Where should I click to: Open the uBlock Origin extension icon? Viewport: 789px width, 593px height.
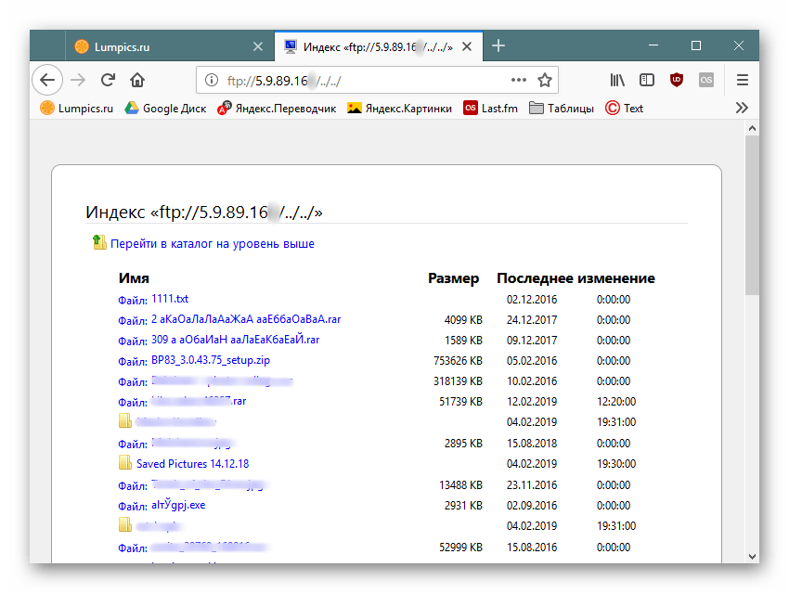(x=677, y=80)
